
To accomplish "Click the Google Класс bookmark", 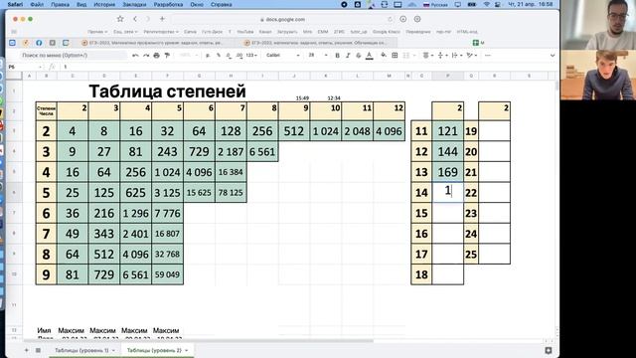I will [387, 31].
